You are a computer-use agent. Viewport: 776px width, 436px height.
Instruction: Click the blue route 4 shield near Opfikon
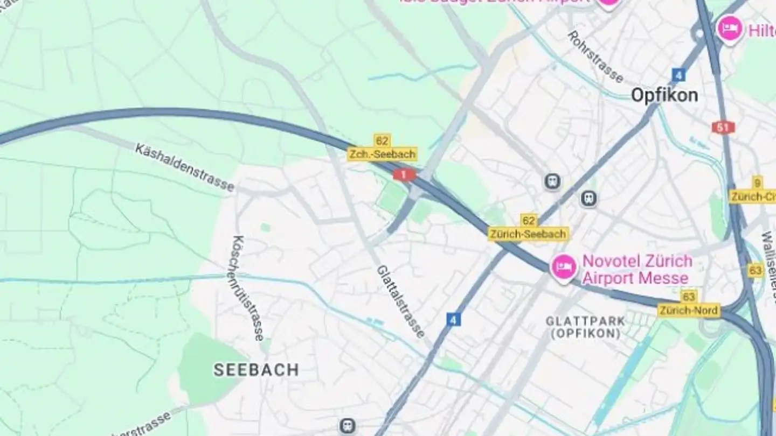coord(678,74)
